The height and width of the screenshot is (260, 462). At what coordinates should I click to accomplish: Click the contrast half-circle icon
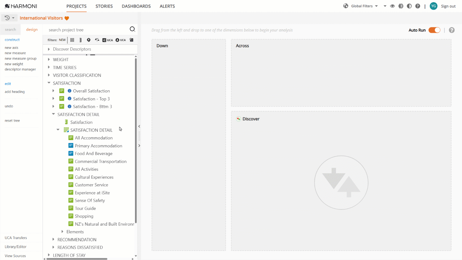click(409, 6)
